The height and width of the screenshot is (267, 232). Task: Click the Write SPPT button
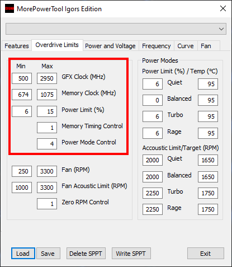click(131, 254)
